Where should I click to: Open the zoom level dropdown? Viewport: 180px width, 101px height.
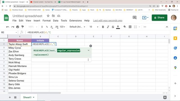point(33,27)
